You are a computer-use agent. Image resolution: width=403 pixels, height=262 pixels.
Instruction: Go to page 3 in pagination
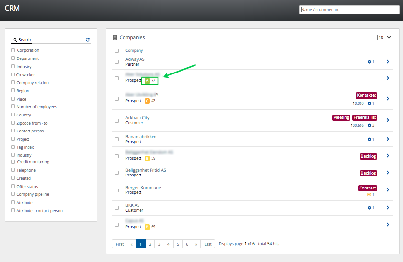pyautogui.click(x=159, y=244)
